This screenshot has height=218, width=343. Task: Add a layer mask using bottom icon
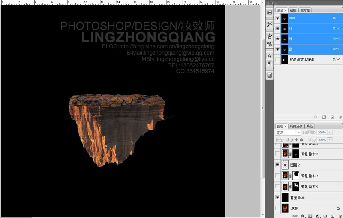point(310,216)
